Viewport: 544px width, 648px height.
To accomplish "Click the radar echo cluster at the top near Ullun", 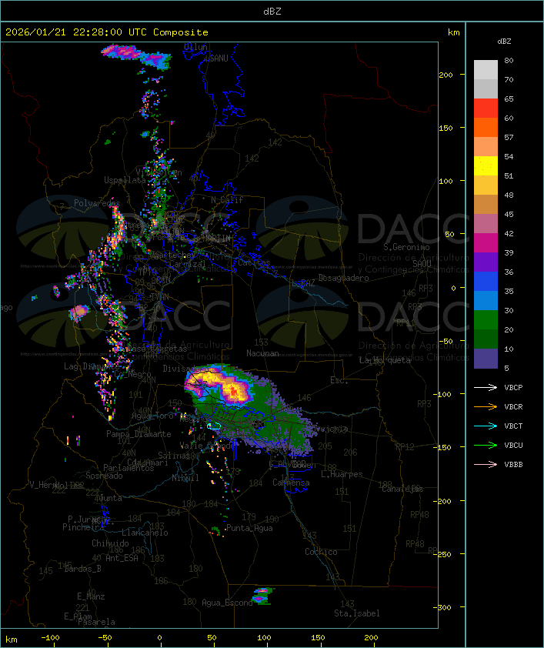I will pyautogui.click(x=136, y=56).
